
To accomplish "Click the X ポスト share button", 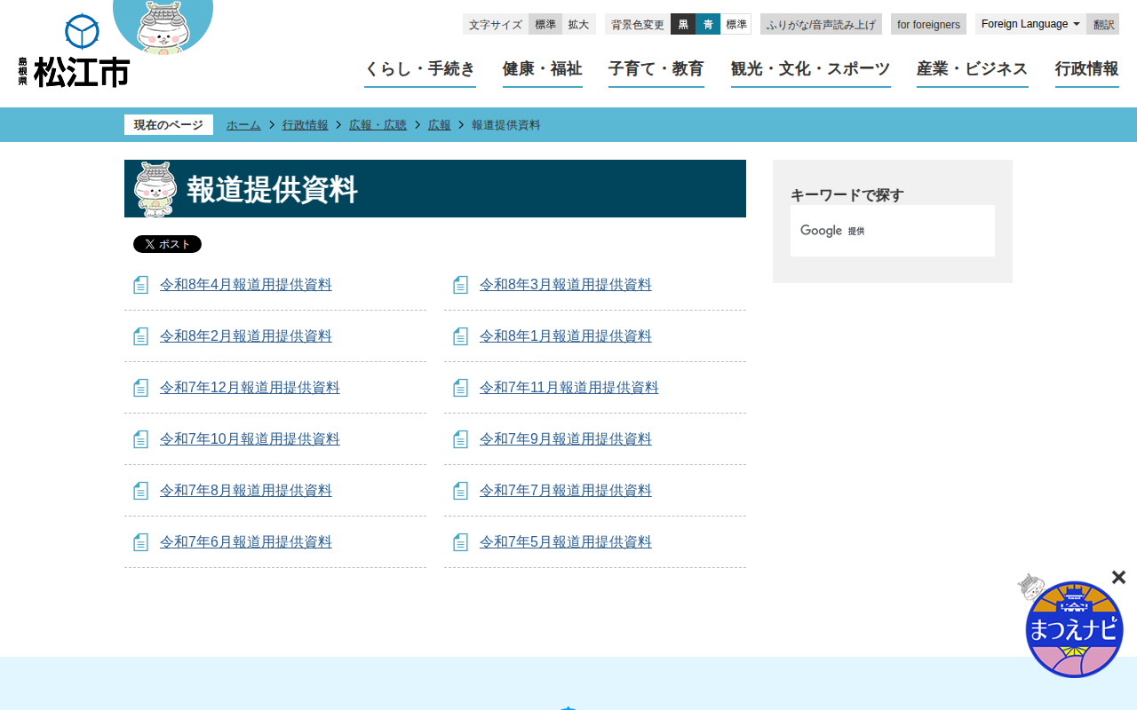I will tap(167, 244).
